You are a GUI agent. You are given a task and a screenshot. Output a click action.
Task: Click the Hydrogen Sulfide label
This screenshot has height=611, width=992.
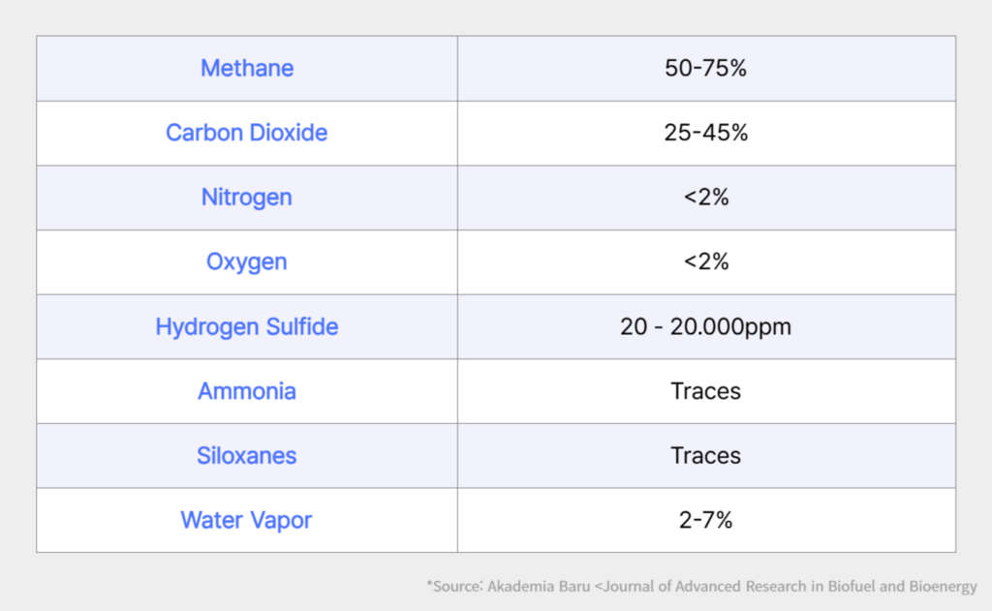tap(247, 326)
